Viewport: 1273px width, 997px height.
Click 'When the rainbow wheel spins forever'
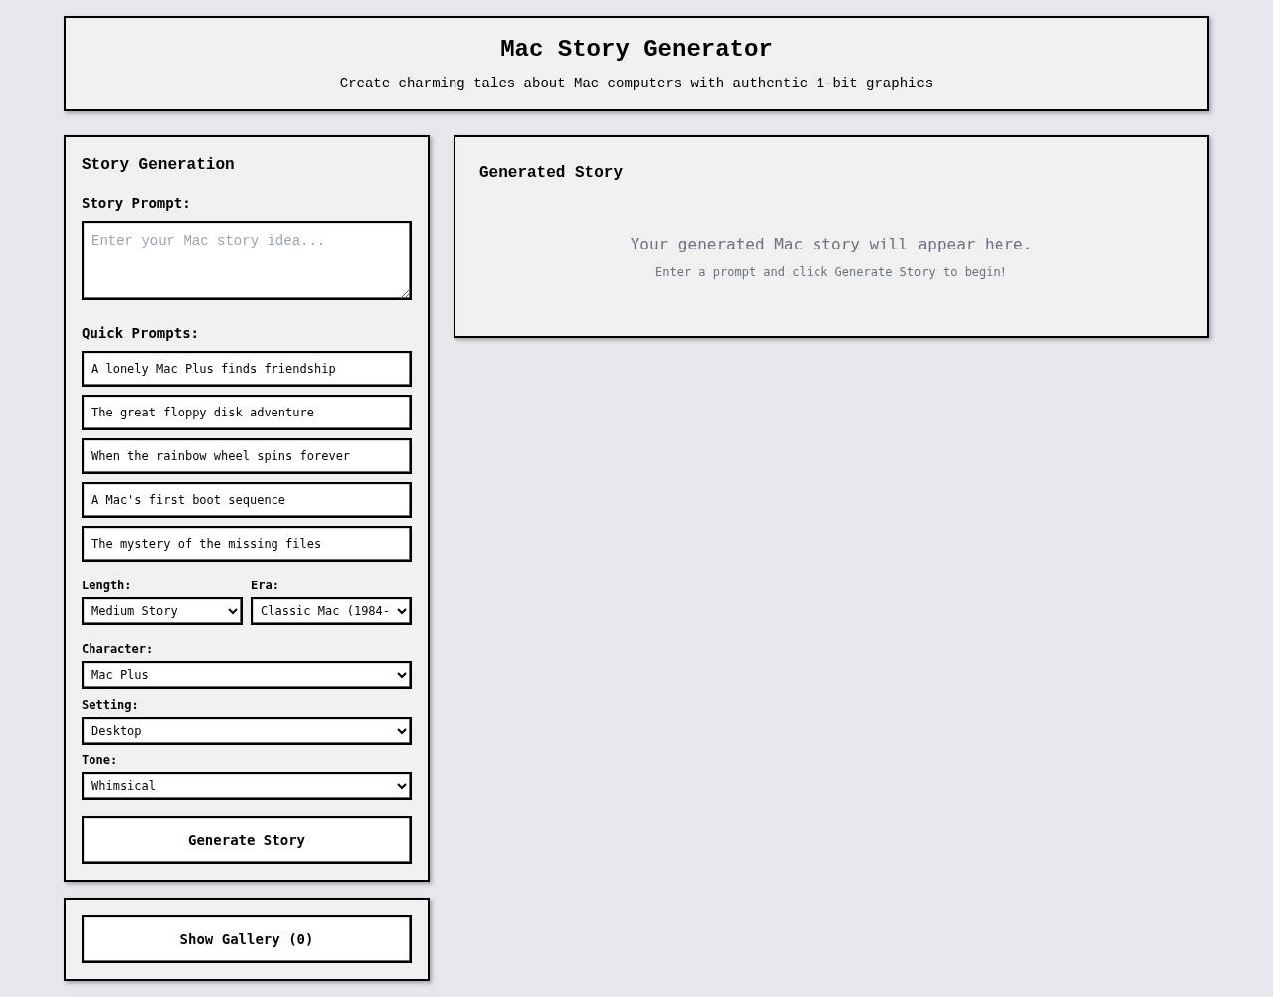pyautogui.click(x=246, y=455)
